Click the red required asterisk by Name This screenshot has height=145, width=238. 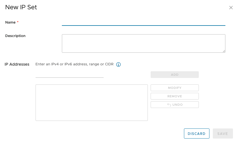click(18, 22)
